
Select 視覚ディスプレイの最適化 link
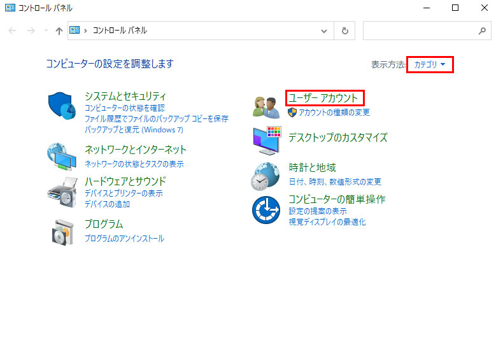click(x=327, y=222)
